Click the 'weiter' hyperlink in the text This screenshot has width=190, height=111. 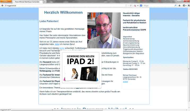tap(62, 48)
